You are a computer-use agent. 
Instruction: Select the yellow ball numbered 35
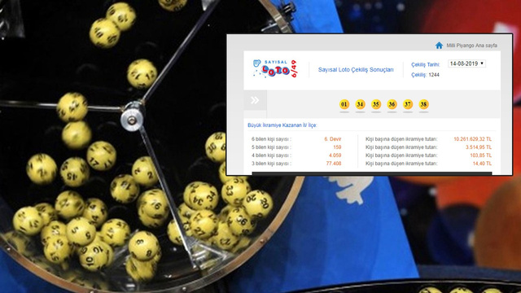[376, 104]
